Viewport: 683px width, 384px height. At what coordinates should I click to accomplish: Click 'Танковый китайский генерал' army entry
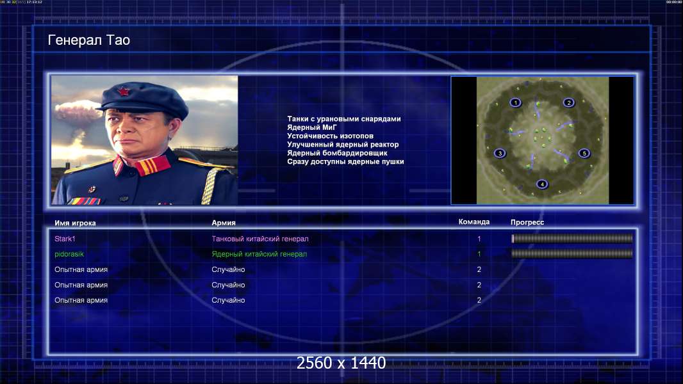pyautogui.click(x=260, y=239)
